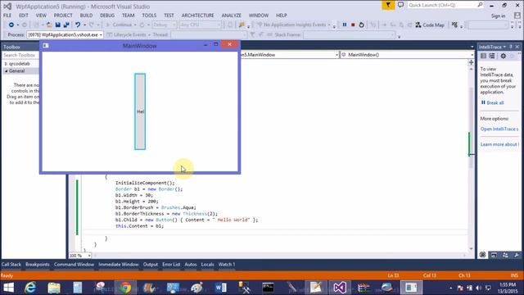This screenshot has height=295, width=524.
Task: Collapse the General toolbox group
Action: tap(6, 71)
